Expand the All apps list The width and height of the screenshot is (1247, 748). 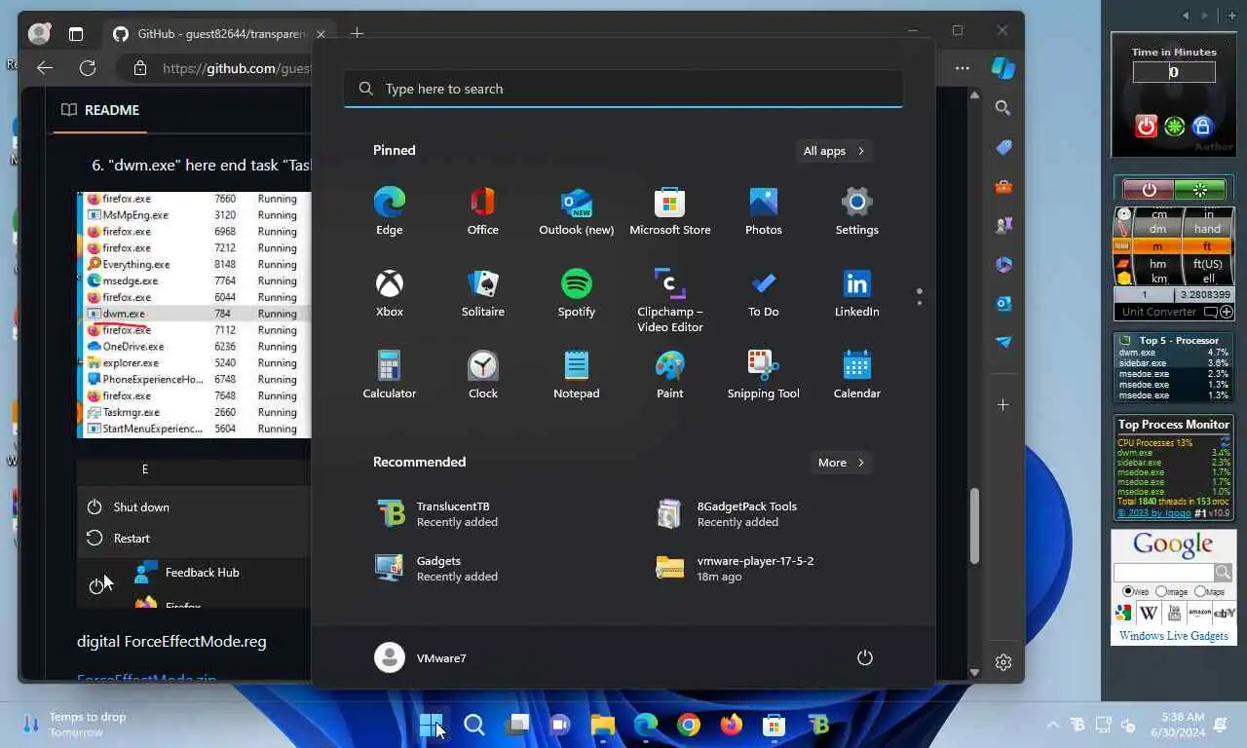(833, 151)
